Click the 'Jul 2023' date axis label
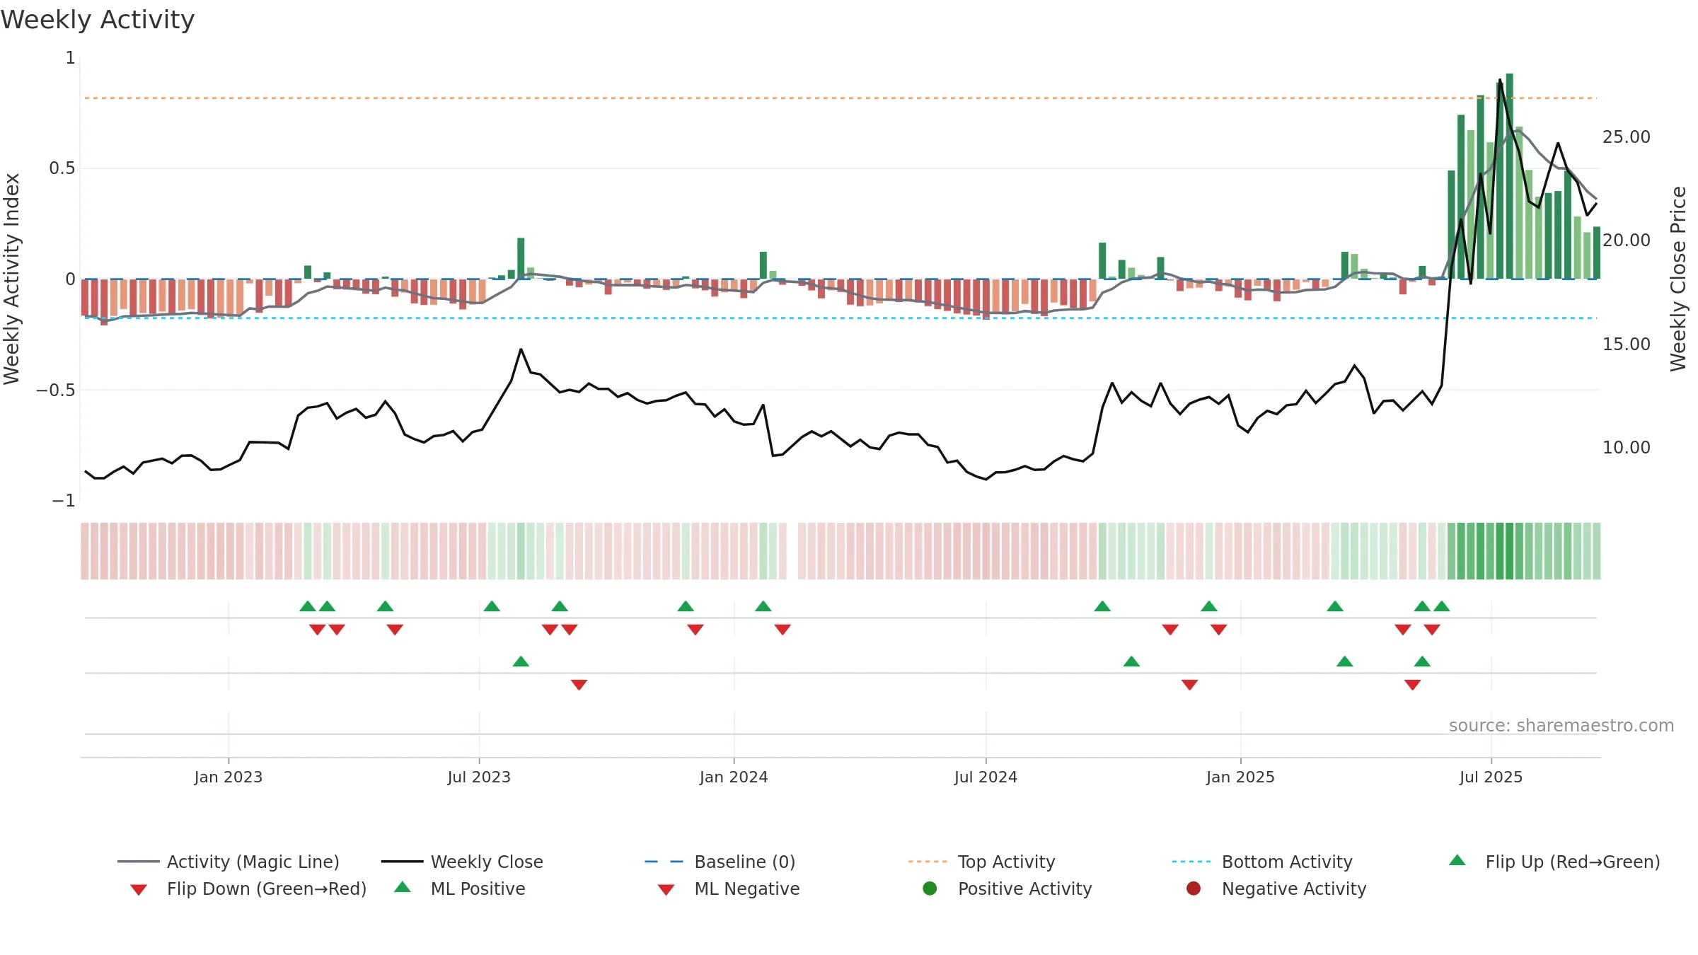 [479, 777]
